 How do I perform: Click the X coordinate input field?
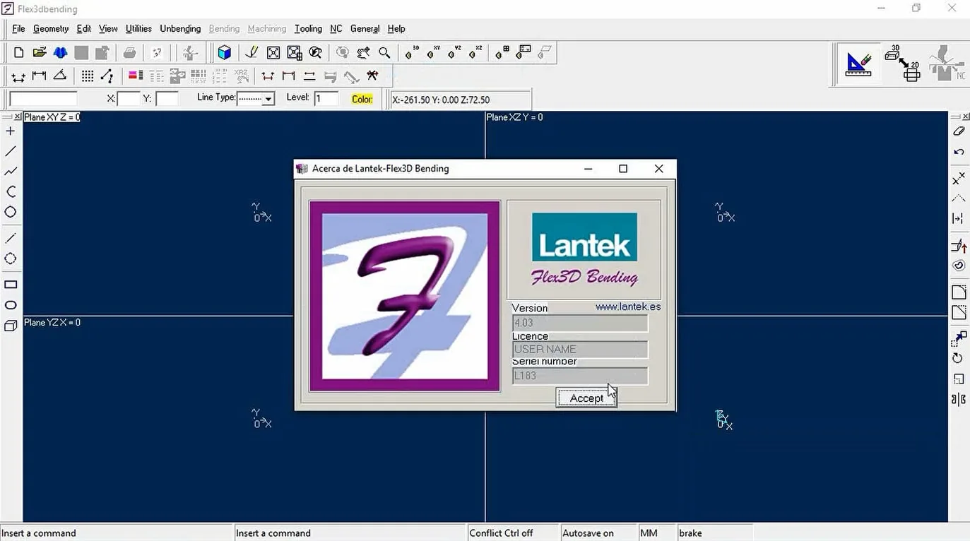click(129, 99)
